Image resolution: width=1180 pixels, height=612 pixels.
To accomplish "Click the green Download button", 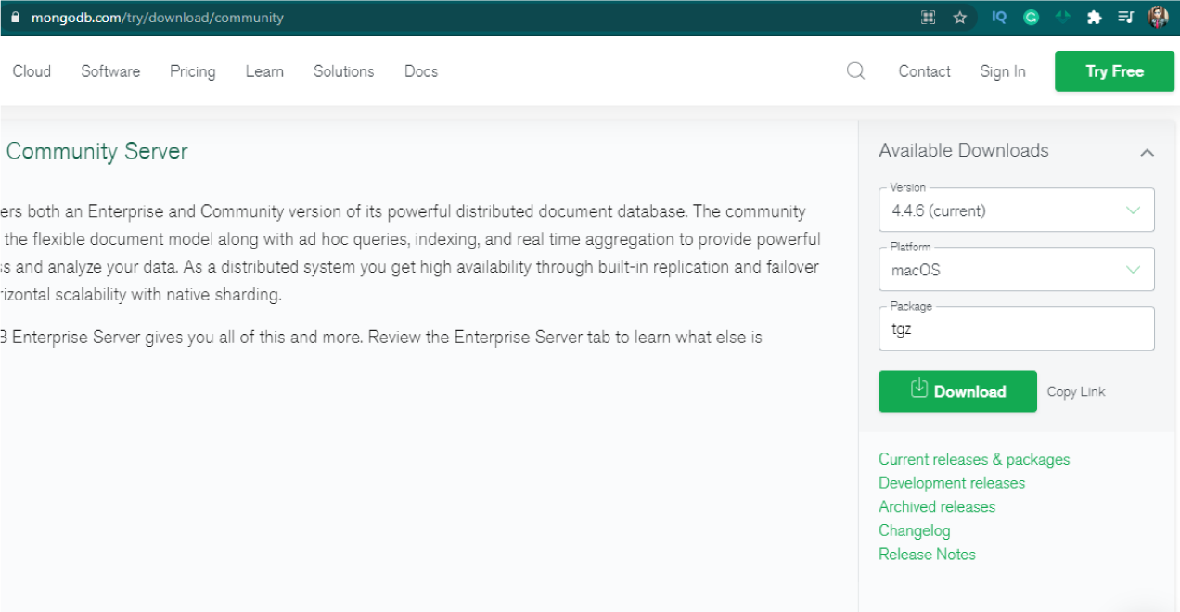I will [x=957, y=391].
